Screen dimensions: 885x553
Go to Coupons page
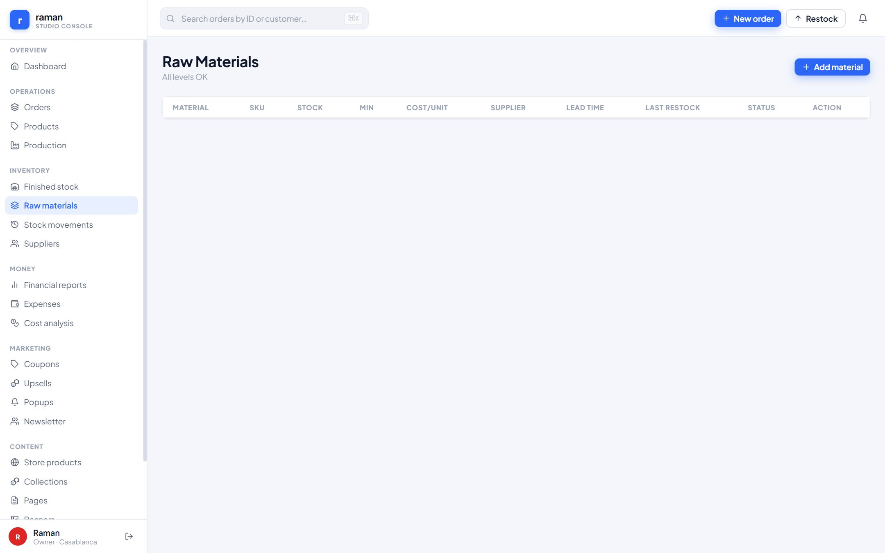71,364
